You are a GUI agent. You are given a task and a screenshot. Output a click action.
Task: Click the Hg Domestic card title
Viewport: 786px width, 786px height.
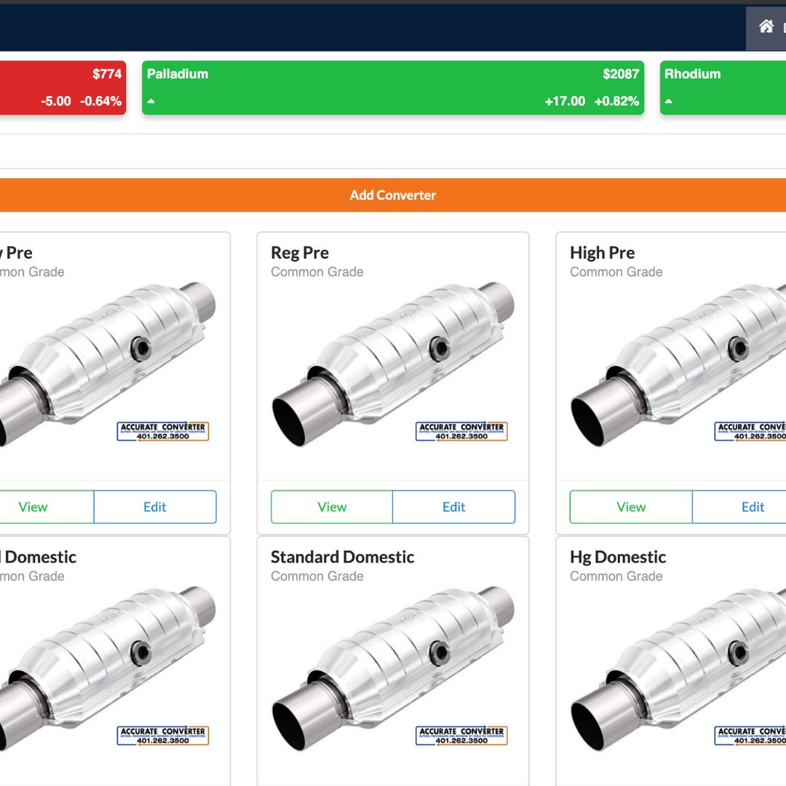(618, 557)
